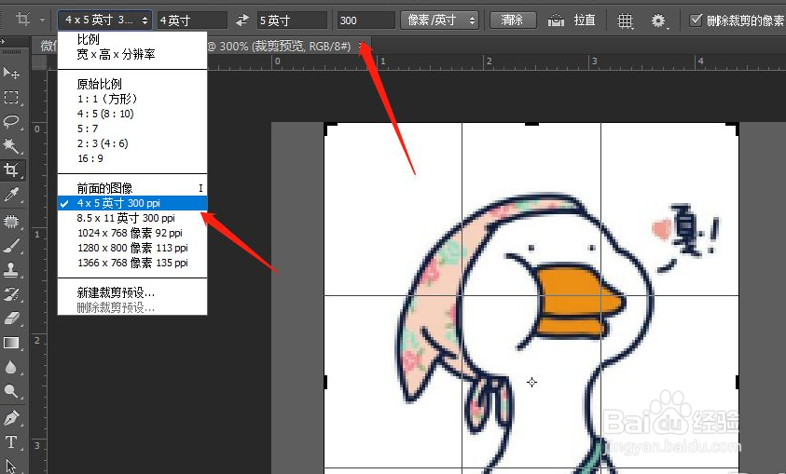
Task: Select the Healing Brush tool
Action: 11,221
